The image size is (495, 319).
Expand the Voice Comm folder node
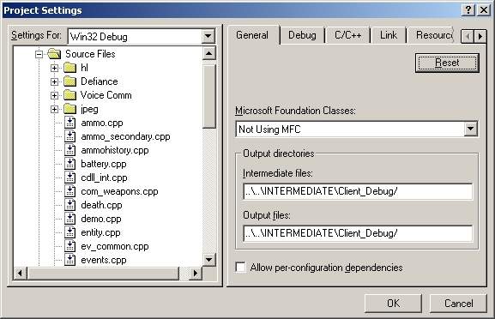(54, 95)
